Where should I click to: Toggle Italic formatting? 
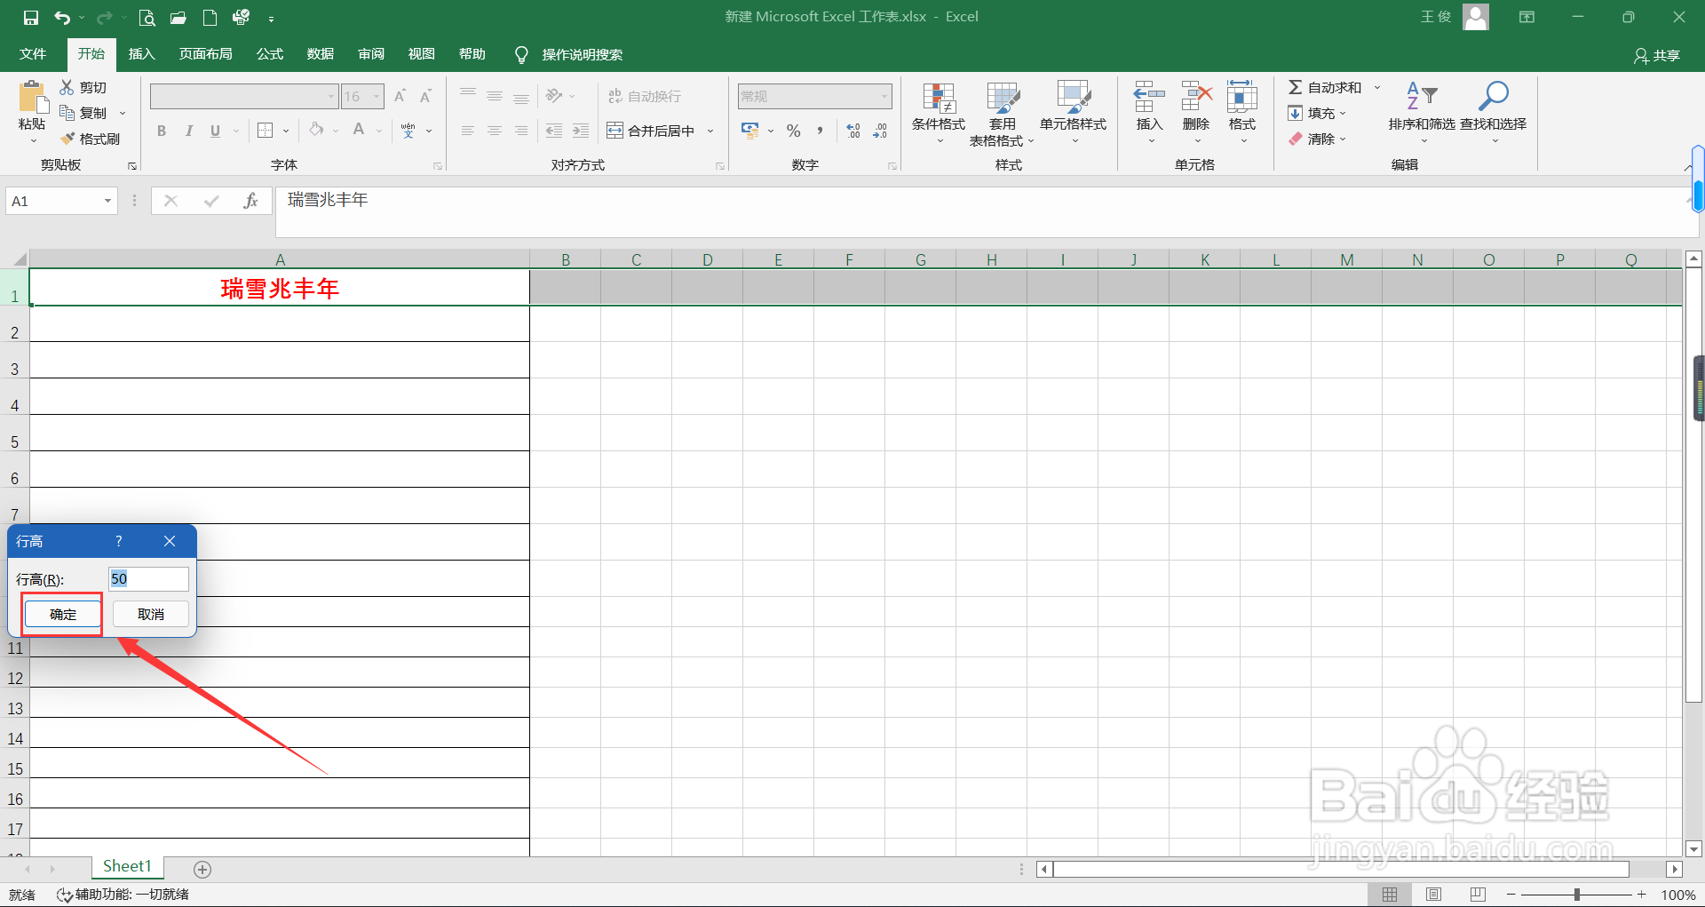click(188, 131)
